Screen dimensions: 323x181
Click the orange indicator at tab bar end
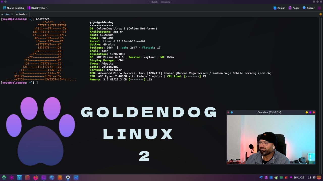(x=321, y=14)
